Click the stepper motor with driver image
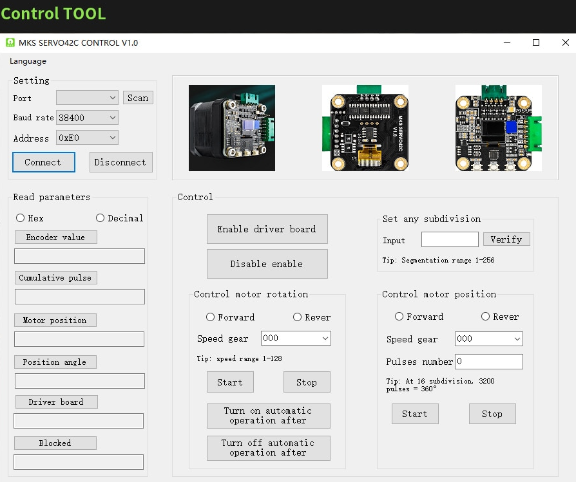The height and width of the screenshot is (482, 576). (231, 128)
